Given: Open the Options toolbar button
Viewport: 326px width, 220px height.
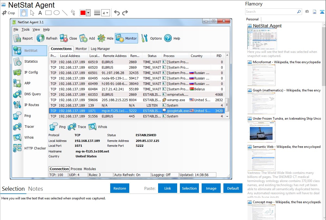Looking at the screenshot, I should [x=151, y=38].
